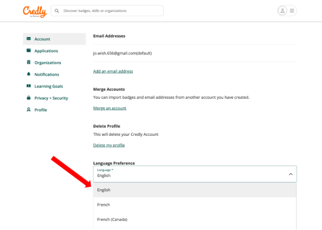Click the Organizations building icon
Image resolution: width=322 pixels, height=230 pixels.
pos(29,62)
